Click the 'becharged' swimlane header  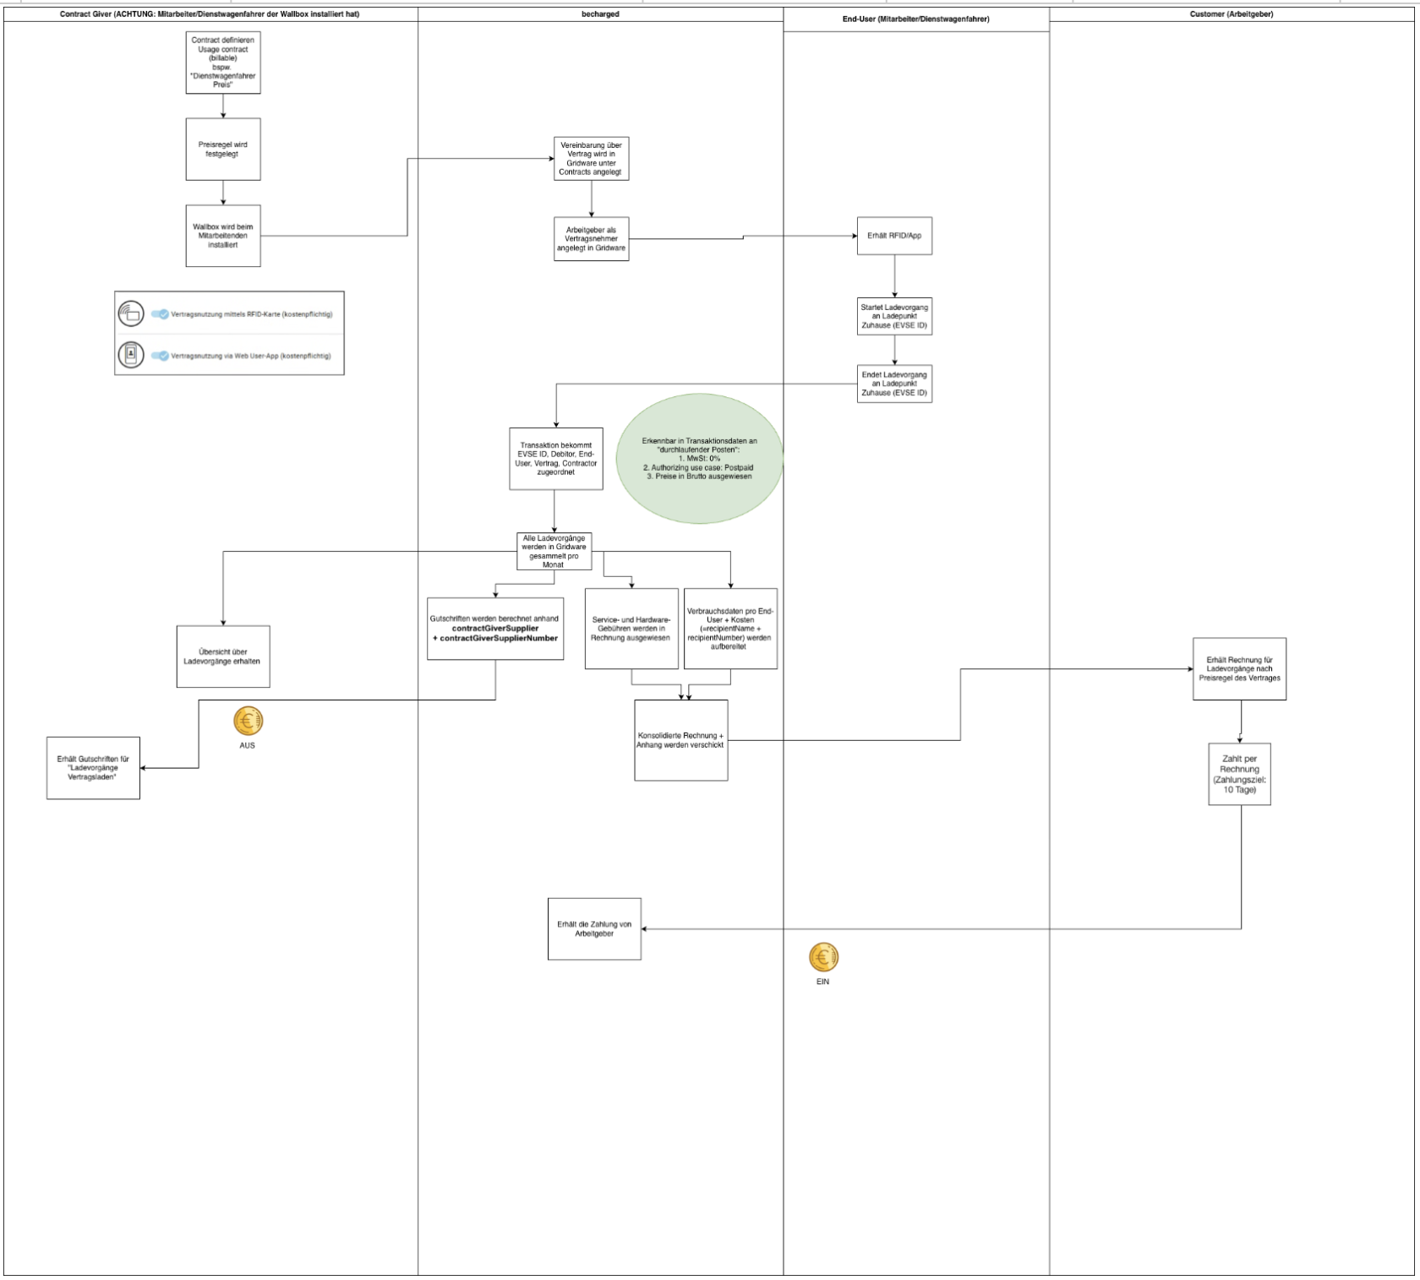(x=600, y=14)
